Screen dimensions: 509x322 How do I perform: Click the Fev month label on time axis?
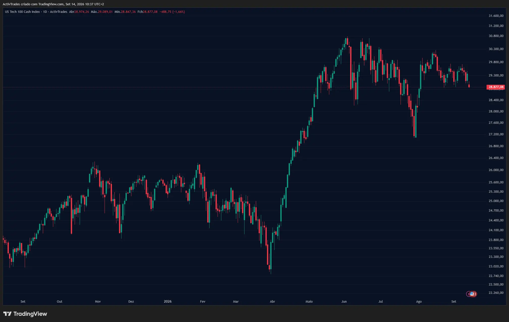click(x=203, y=302)
